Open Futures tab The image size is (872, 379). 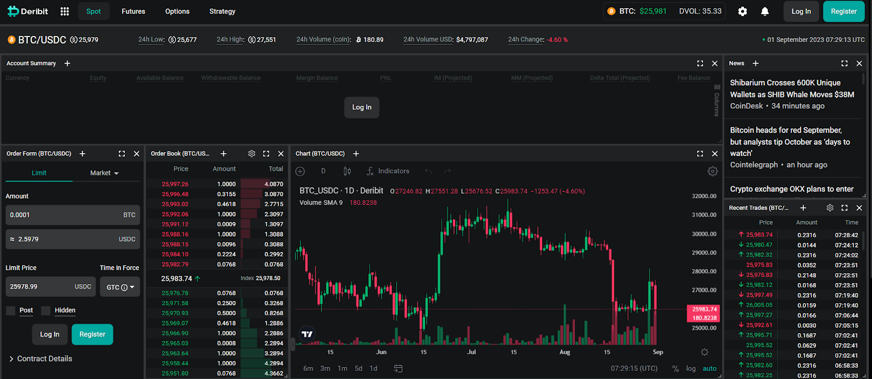point(134,11)
